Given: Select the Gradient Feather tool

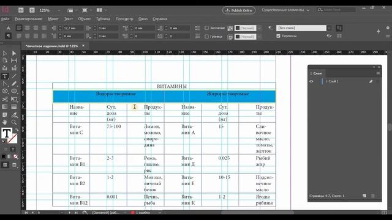Looking at the screenshot, I should tap(14, 107).
